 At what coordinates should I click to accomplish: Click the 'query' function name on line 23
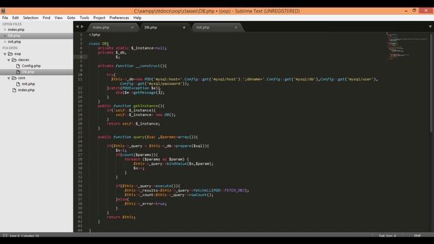click(139, 137)
